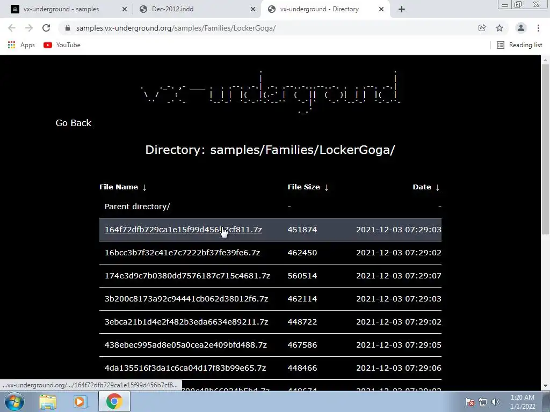Click file size 560514
Screen dimensions: 550x412
point(302,276)
